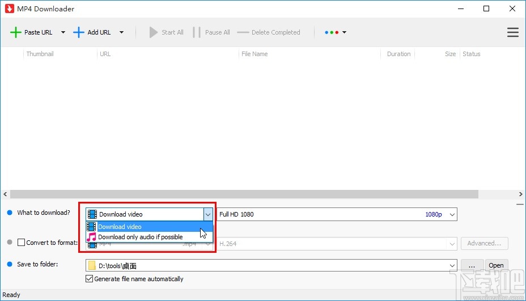Click the scrollbar right arrow
The width and height of the screenshot is (526, 301).
521,194
